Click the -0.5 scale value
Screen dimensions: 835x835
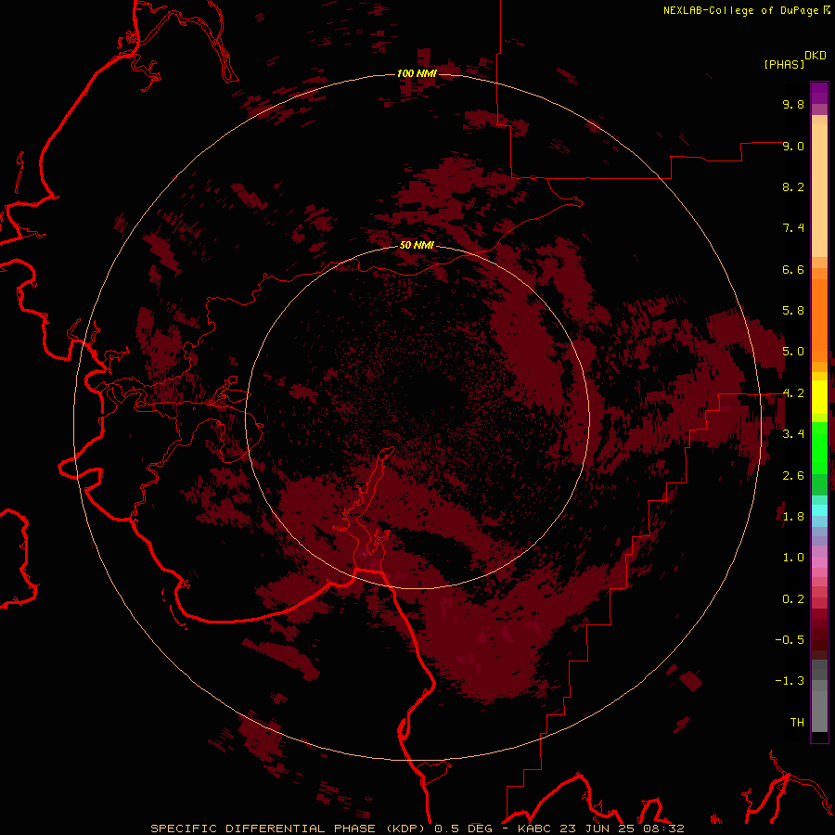click(x=790, y=640)
